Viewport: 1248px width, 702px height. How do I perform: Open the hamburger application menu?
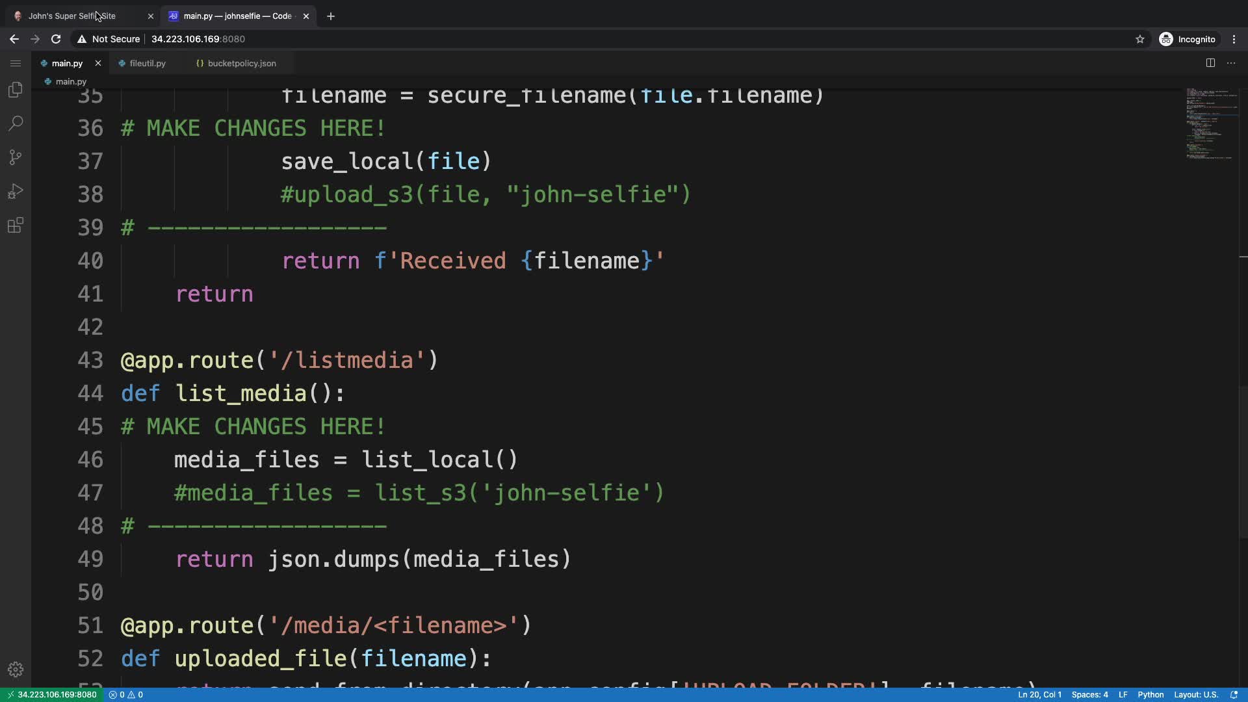coord(16,63)
